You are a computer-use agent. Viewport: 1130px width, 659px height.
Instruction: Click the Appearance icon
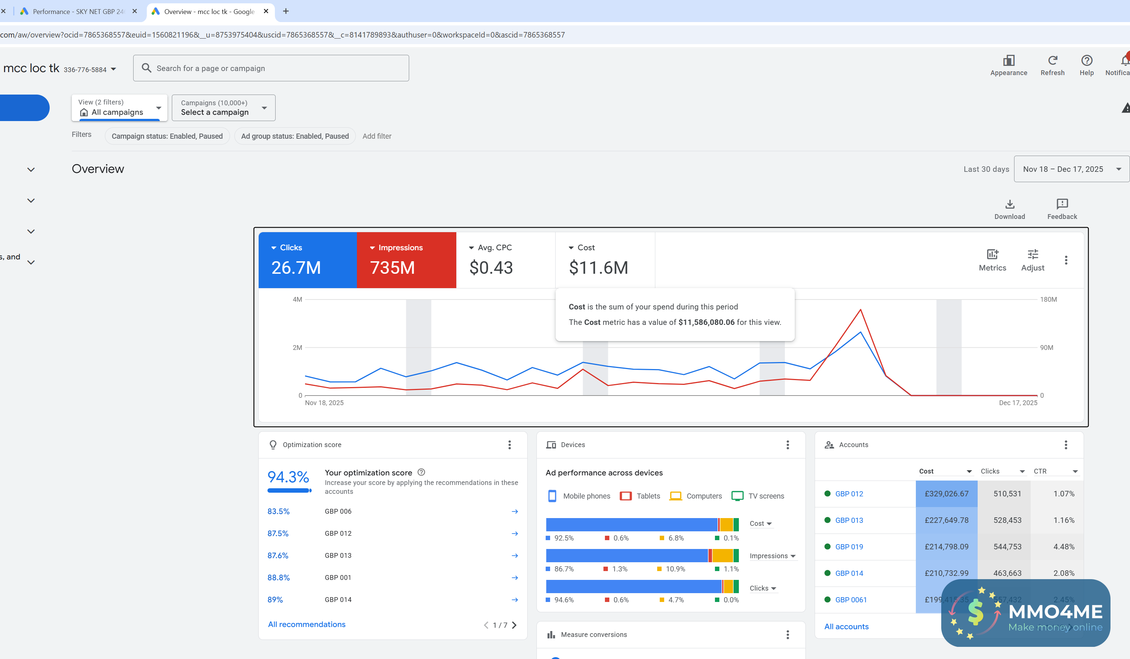[x=1009, y=60]
